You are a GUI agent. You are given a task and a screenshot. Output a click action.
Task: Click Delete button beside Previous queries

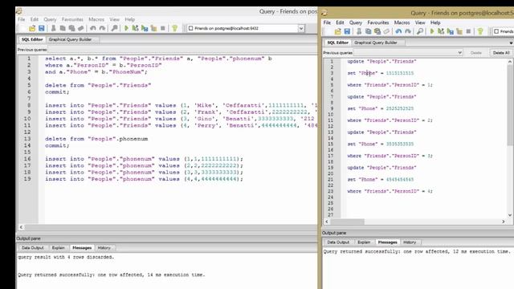pyautogui.click(x=475, y=53)
